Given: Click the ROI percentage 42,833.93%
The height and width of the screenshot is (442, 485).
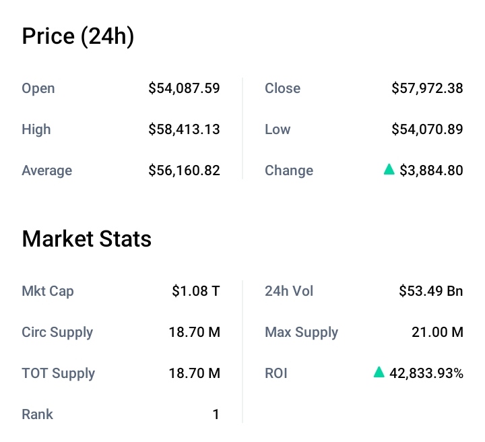Looking at the screenshot, I should click(x=426, y=373).
